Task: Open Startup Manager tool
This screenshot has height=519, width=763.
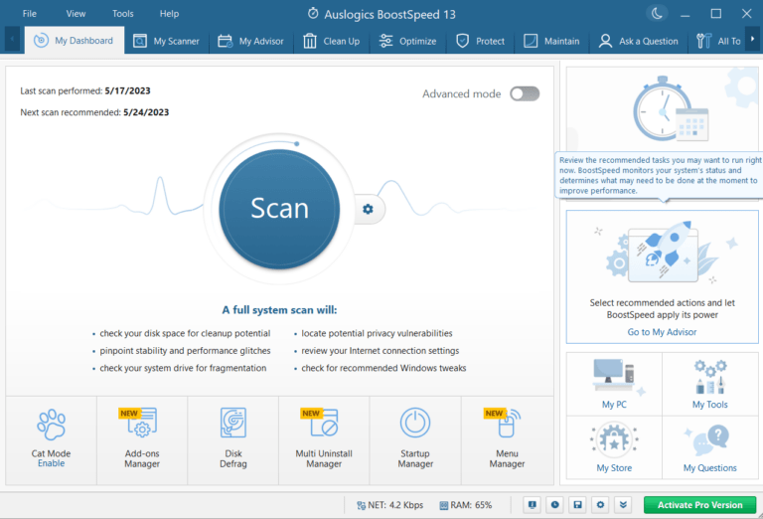Action: point(415,437)
